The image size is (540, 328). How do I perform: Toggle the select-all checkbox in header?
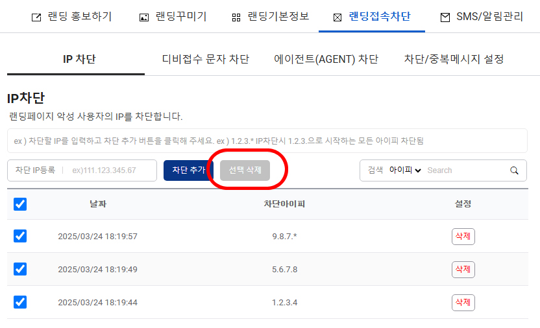coord(20,204)
